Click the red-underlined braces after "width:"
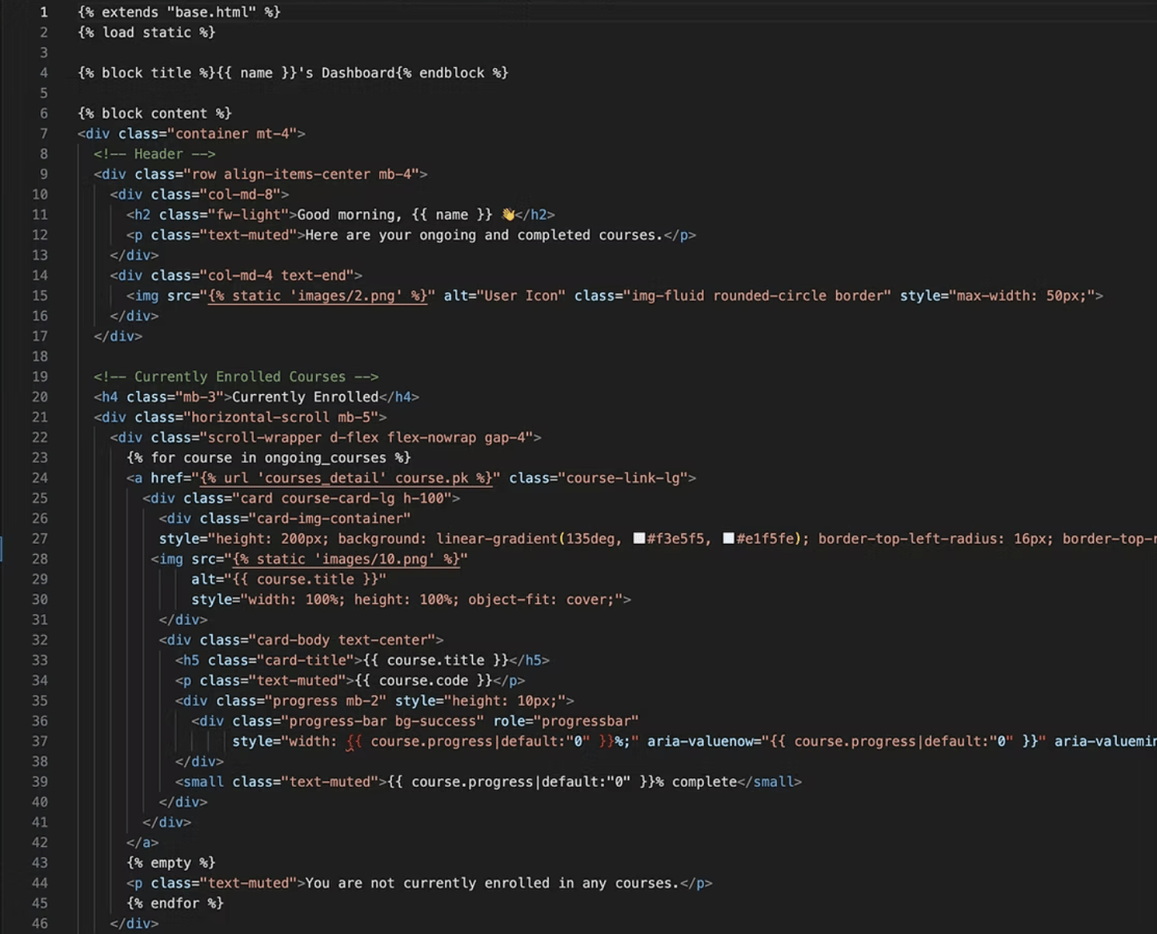Viewport: 1157px width, 934px height. coord(354,741)
